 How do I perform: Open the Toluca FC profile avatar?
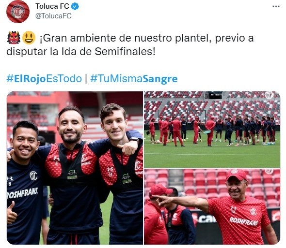(18, 12)
